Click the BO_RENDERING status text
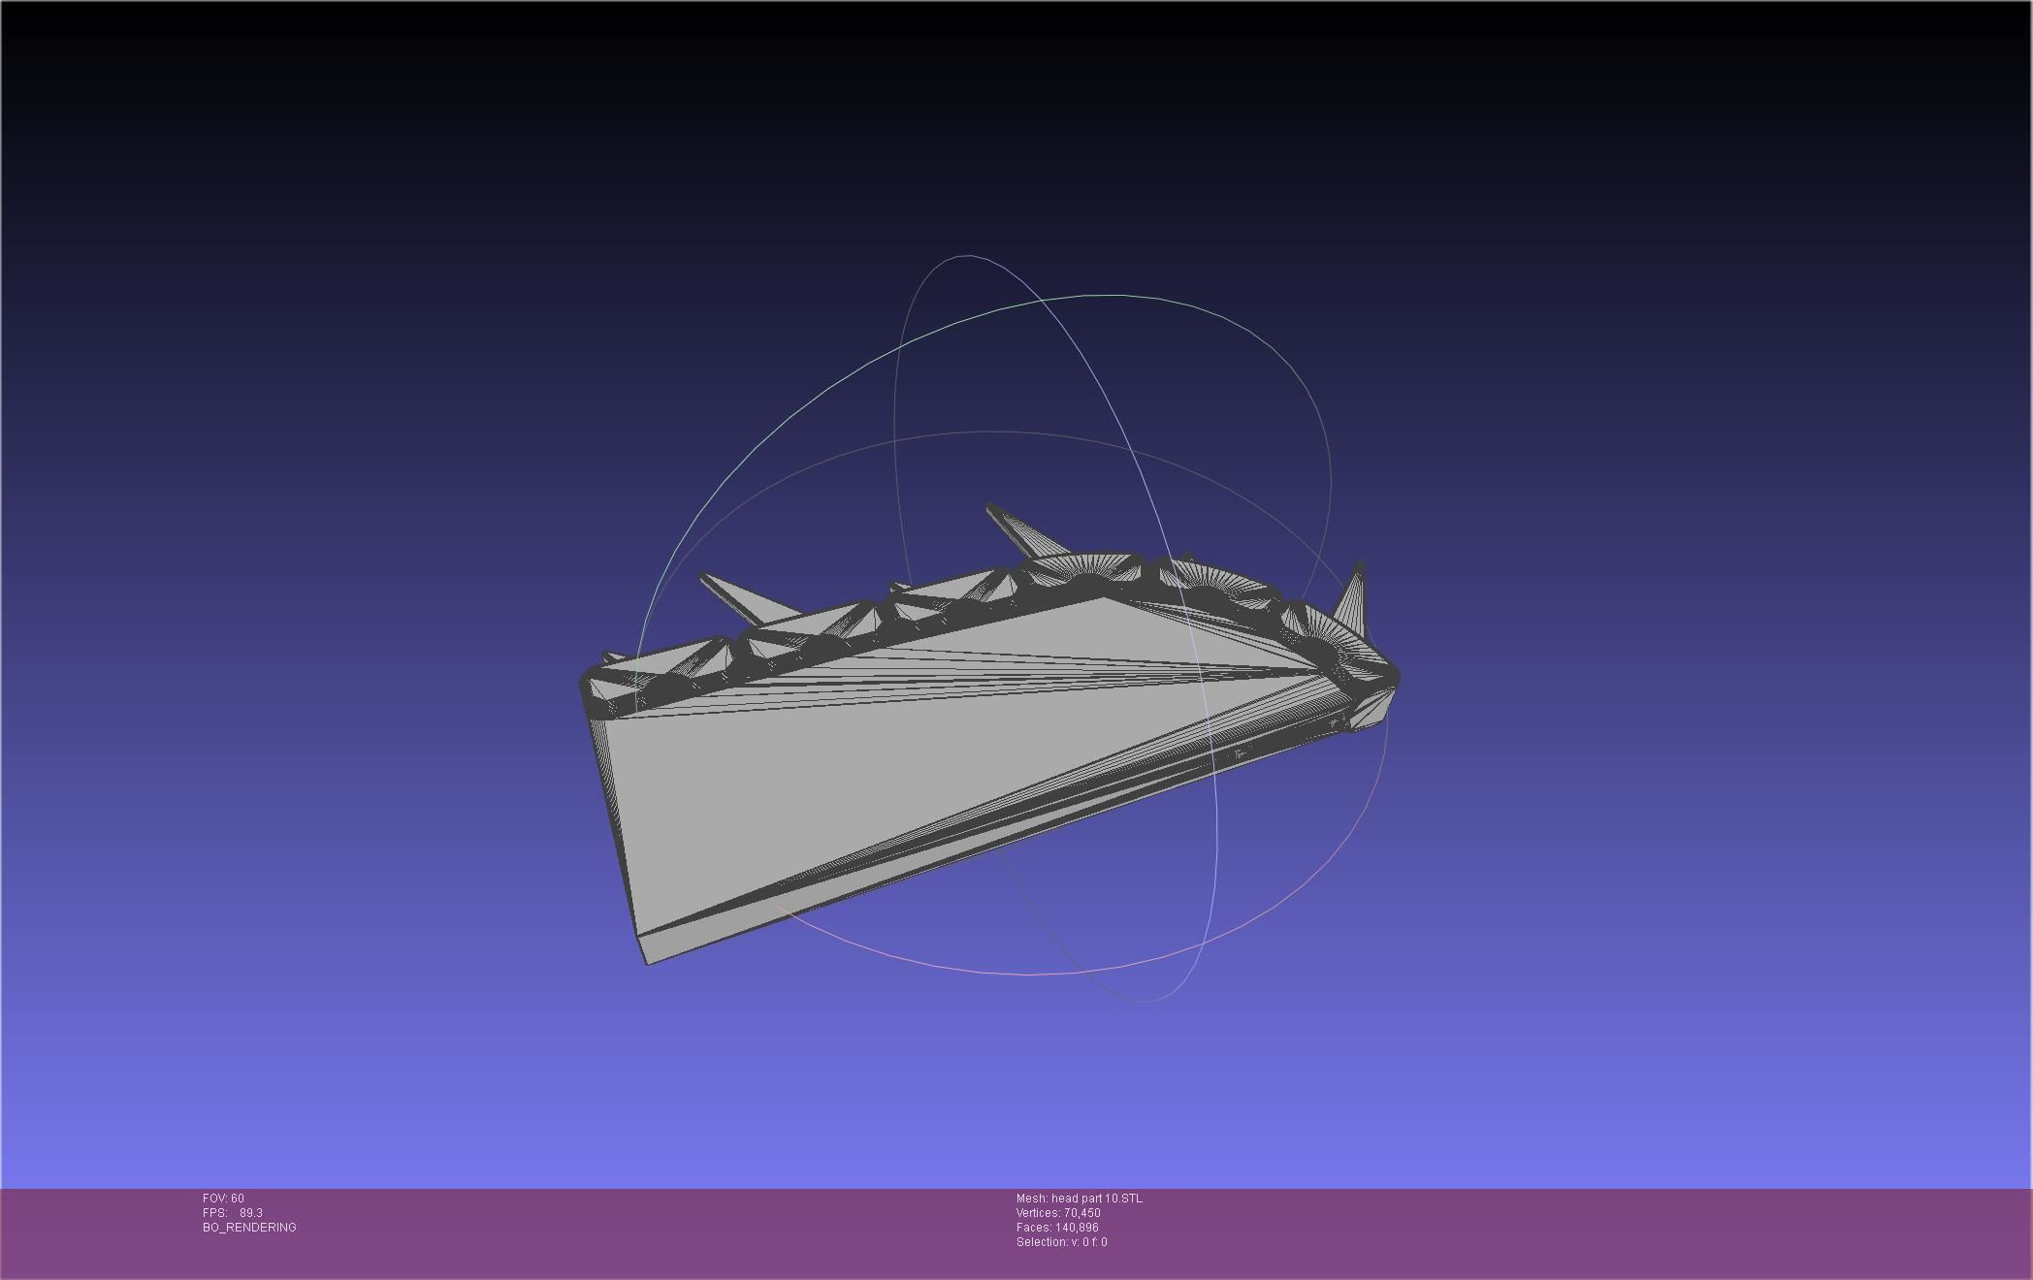Viewport: 2033px width, 1280px height. [249, 1228]
